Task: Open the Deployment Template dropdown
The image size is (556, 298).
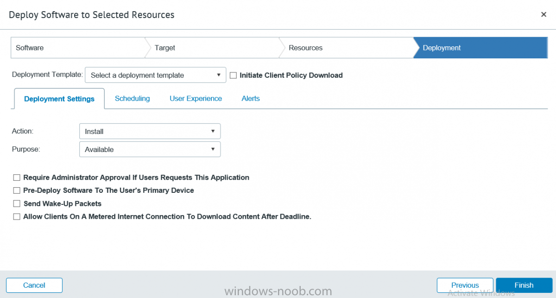Action: (156, 75)
